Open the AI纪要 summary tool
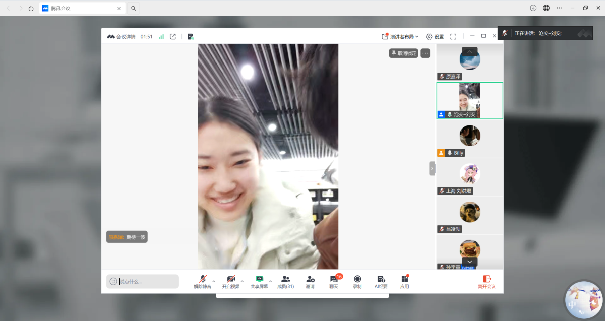605x321 pixels. pyautogui.click(x=381, y=282)
